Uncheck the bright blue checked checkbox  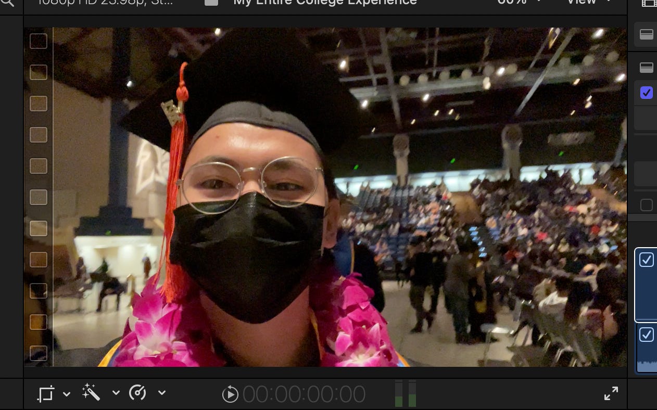647,93
